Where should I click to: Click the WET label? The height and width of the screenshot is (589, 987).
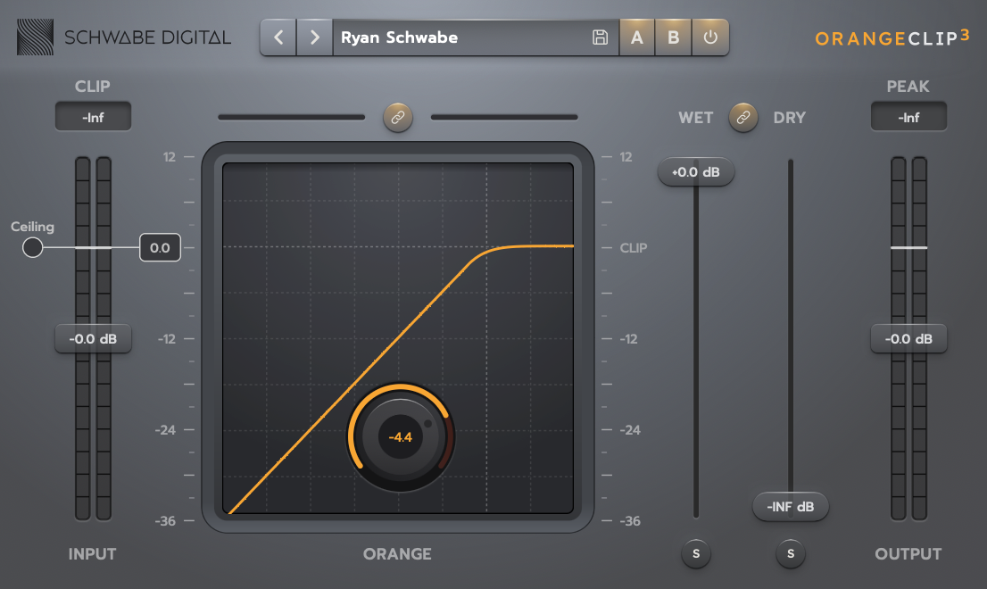point(695,118)
